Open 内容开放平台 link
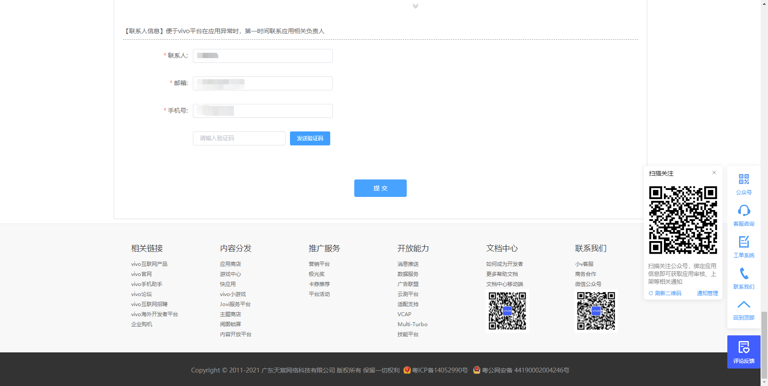Screen dimensions: 768x386 pyautogui.click(x=236, y=334)
